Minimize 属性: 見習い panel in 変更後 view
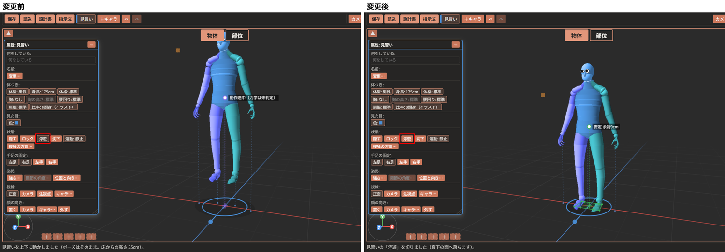Screen dimensions: 725x252 [455, 45]
